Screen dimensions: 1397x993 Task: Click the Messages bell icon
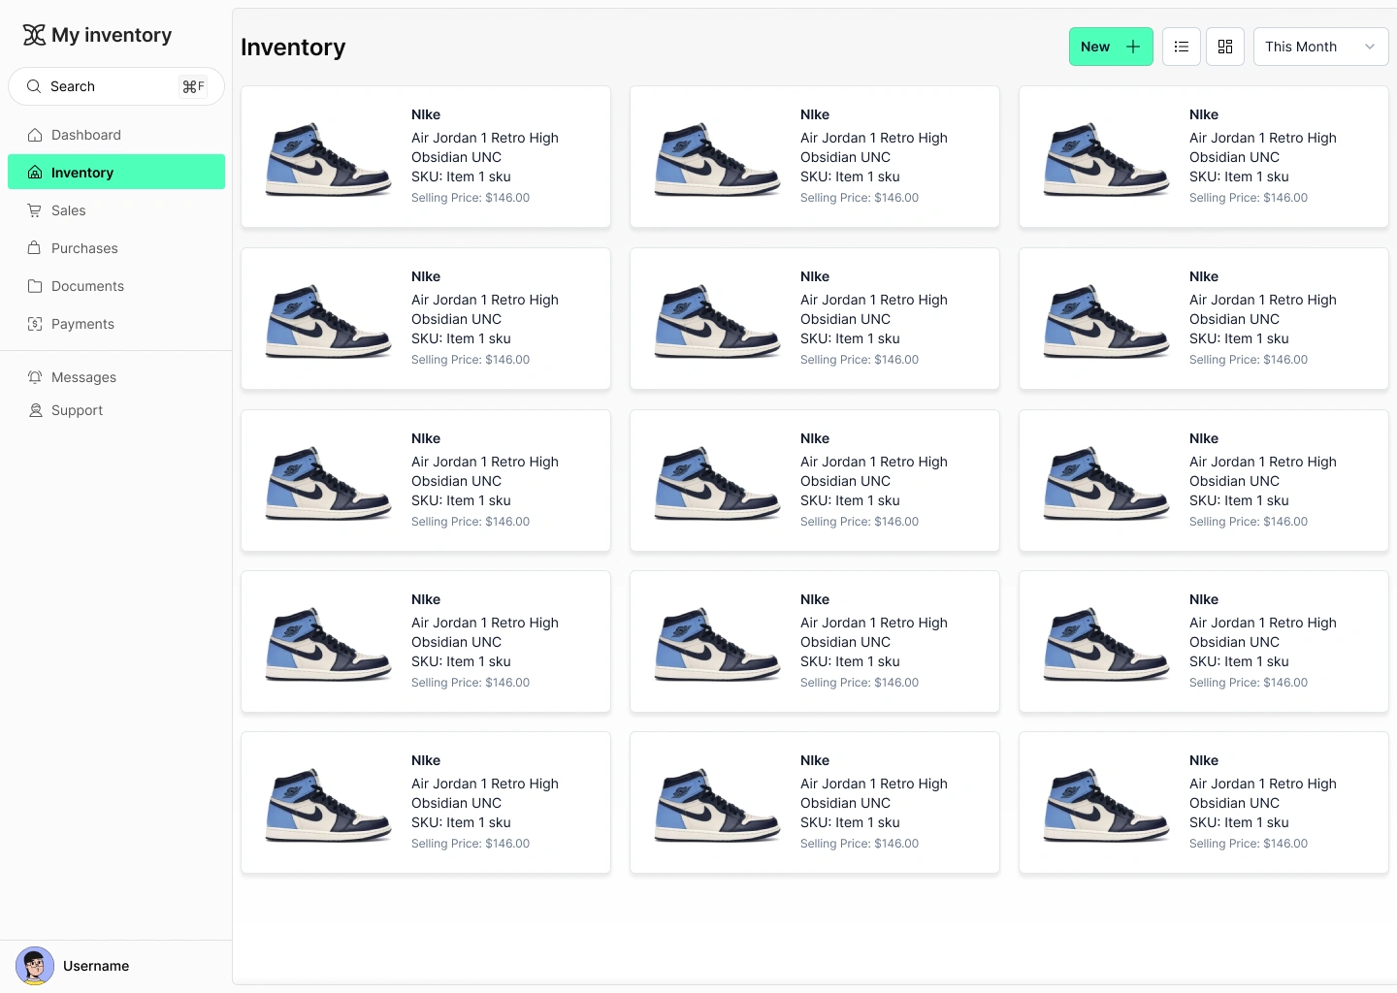pos(35,377)
